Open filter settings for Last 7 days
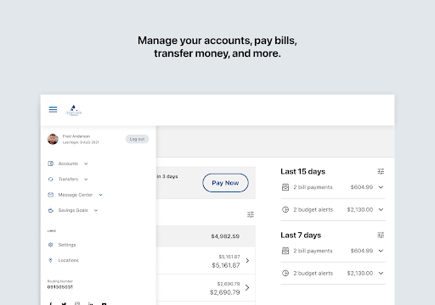 point(381,235)
